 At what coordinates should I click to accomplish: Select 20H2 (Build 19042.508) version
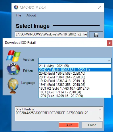pyautogui.click(x=75, y=73)
